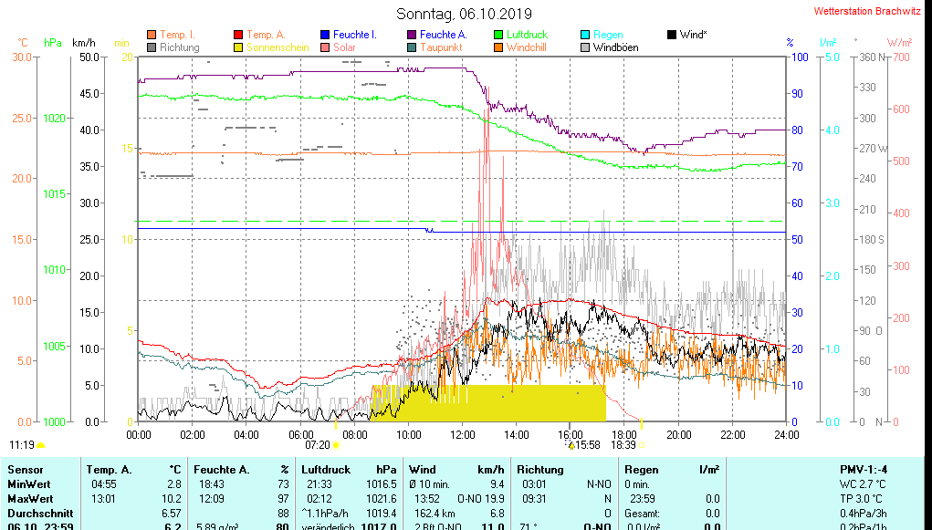Click the solar noon marker at 15:58

tap(571, 445)
